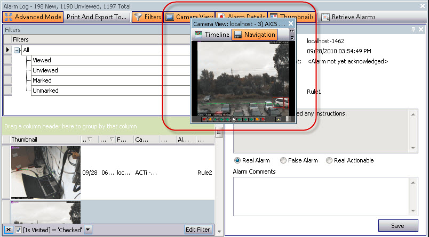Open Print And Export To menu
This screenshot has height=237, width=429.
96,17
